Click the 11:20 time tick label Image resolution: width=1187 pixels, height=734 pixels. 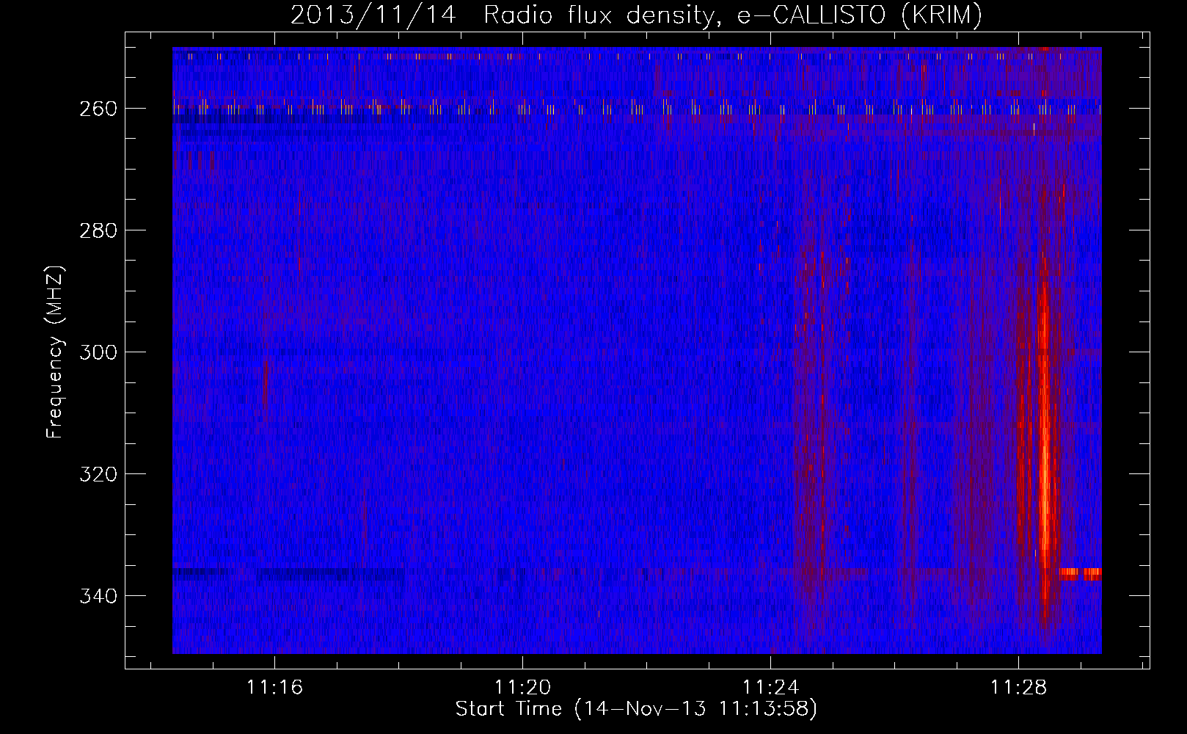522,688
